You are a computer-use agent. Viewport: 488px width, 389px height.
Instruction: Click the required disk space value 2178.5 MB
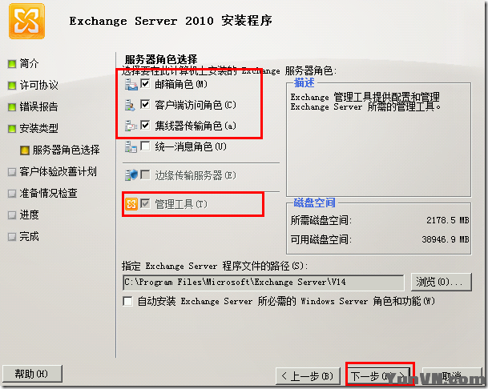point(448,220)
